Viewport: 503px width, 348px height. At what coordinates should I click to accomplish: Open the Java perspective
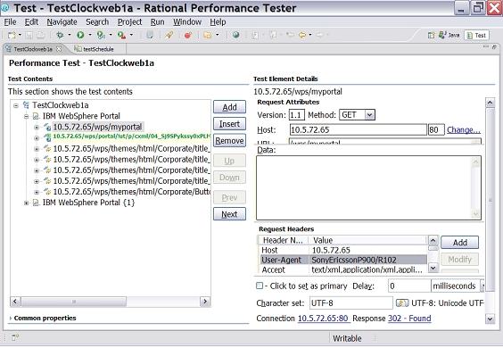click(x=449, y=35)
